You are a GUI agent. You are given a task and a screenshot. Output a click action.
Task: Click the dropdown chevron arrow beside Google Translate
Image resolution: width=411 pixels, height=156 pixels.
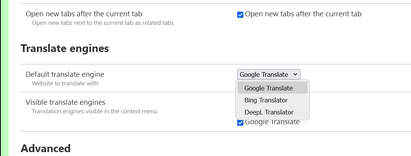click(295, 75)
